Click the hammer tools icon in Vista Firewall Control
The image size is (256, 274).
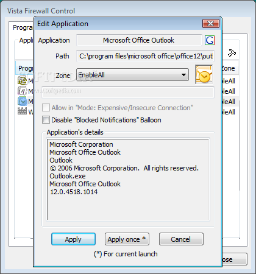pos(232,53)
